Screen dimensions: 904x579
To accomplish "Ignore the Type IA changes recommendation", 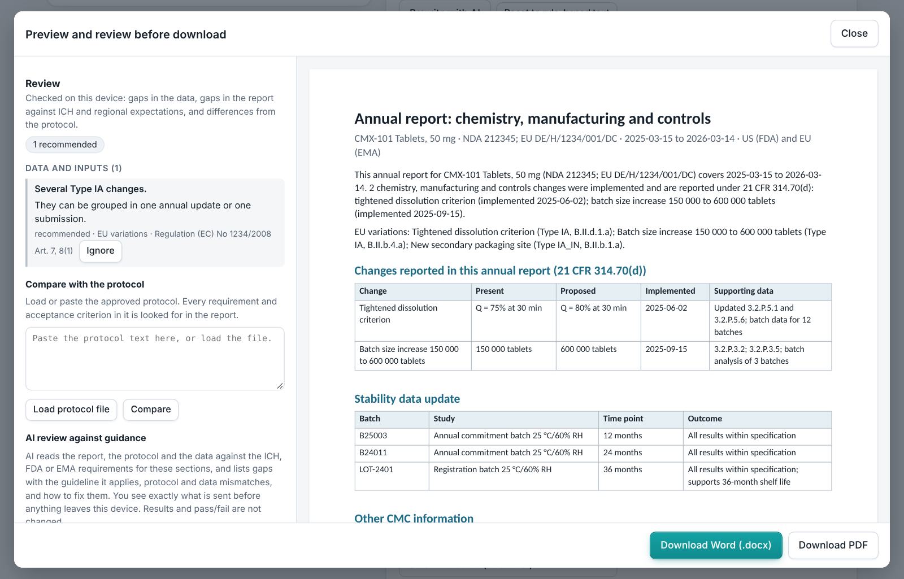I will point(101,251).
